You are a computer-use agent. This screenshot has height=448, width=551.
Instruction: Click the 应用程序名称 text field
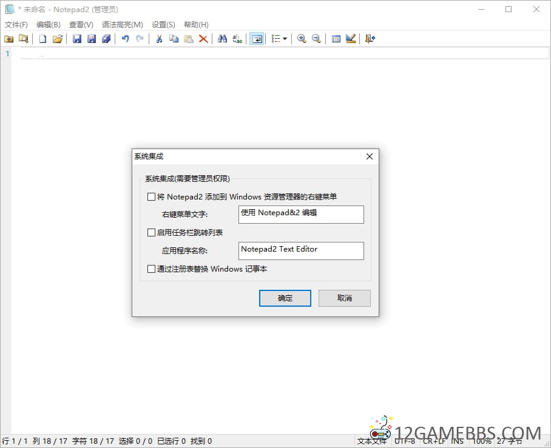301,251
